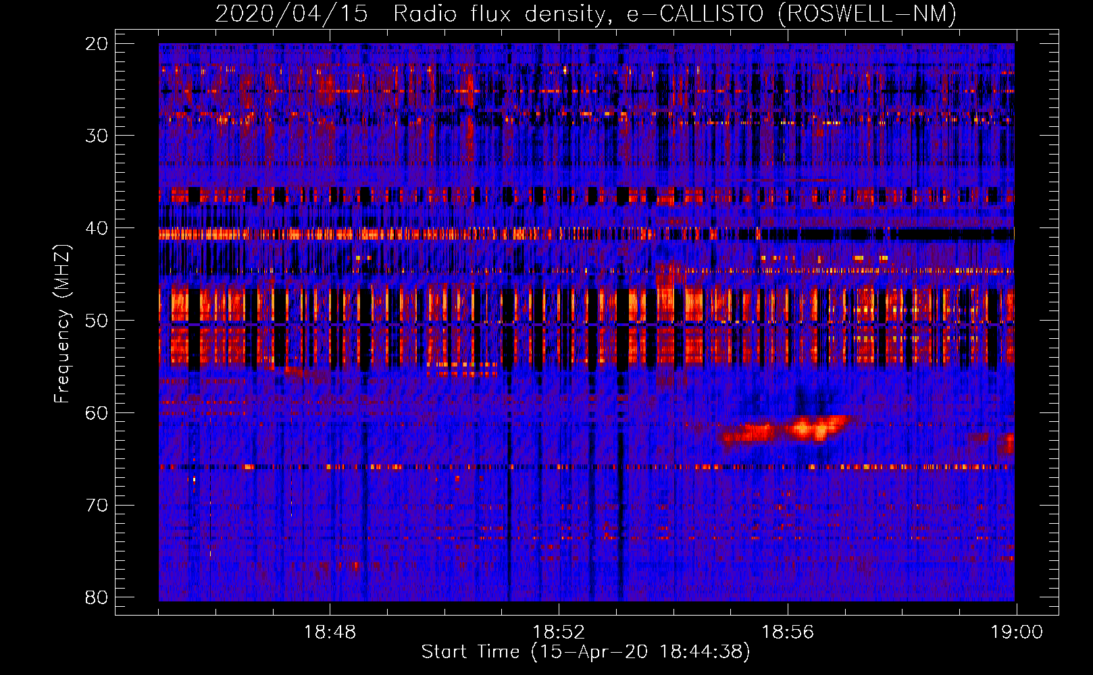Image resolution: width=1093 pixels, height=675 pixels.
Task: Click the frequency tick label 80
Action: point(97,597)
